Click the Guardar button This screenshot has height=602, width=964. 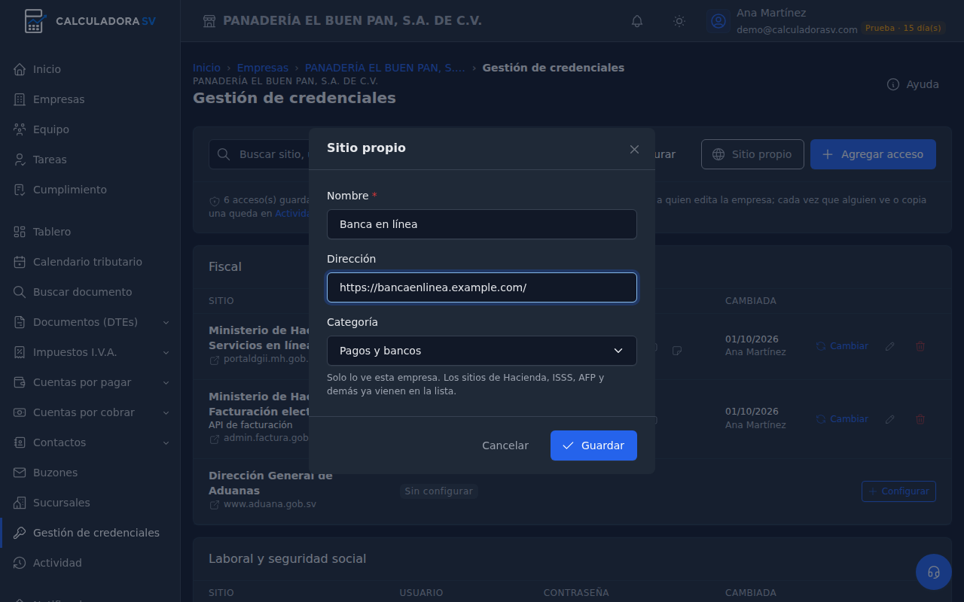click(593, 445)
